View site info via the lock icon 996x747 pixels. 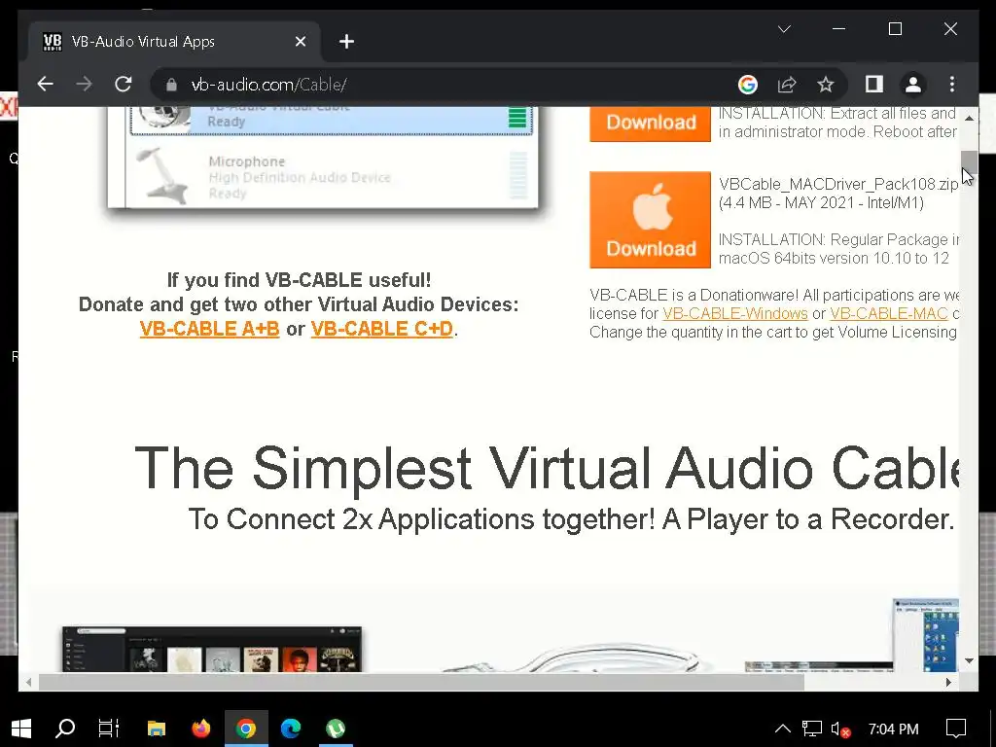(x=171, y=85)
